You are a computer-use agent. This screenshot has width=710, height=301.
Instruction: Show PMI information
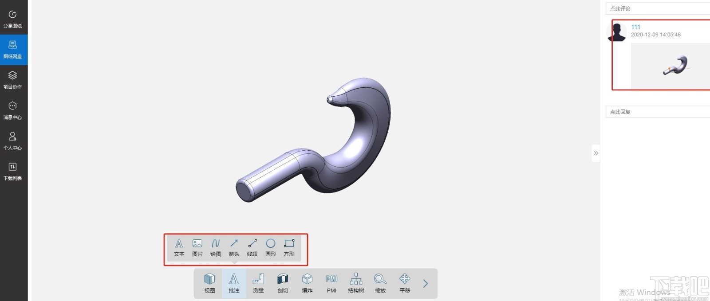[331, 283]
